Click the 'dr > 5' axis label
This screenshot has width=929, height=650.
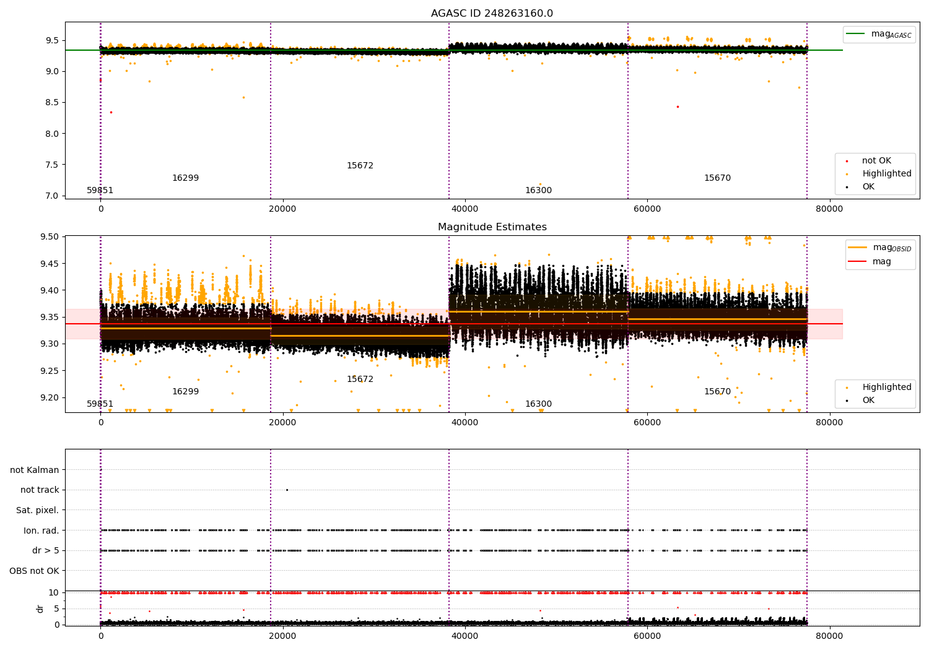pos(46,550)
